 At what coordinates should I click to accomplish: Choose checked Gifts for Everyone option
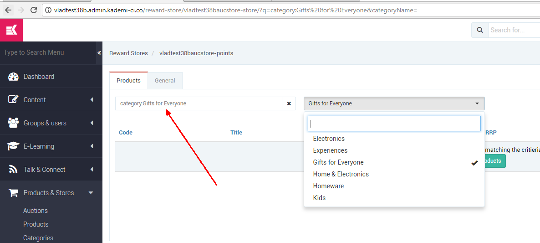pos(394,162)
